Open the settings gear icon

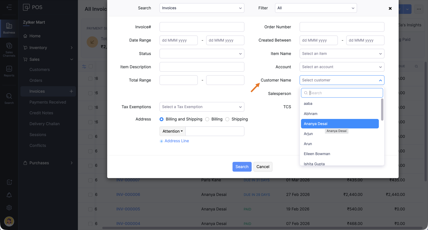point(9,208)
